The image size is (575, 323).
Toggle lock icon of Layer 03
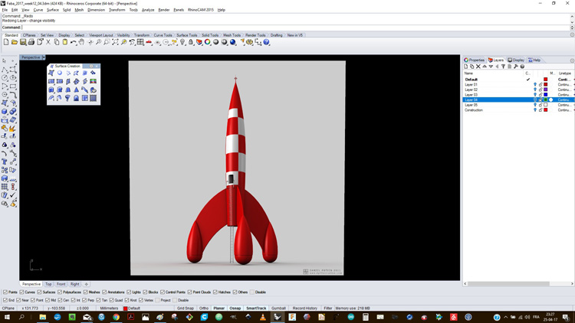(x=540, y=95)
